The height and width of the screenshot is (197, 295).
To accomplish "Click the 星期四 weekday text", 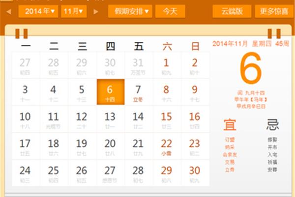I will pyautogui.click(x=262, y=44).
